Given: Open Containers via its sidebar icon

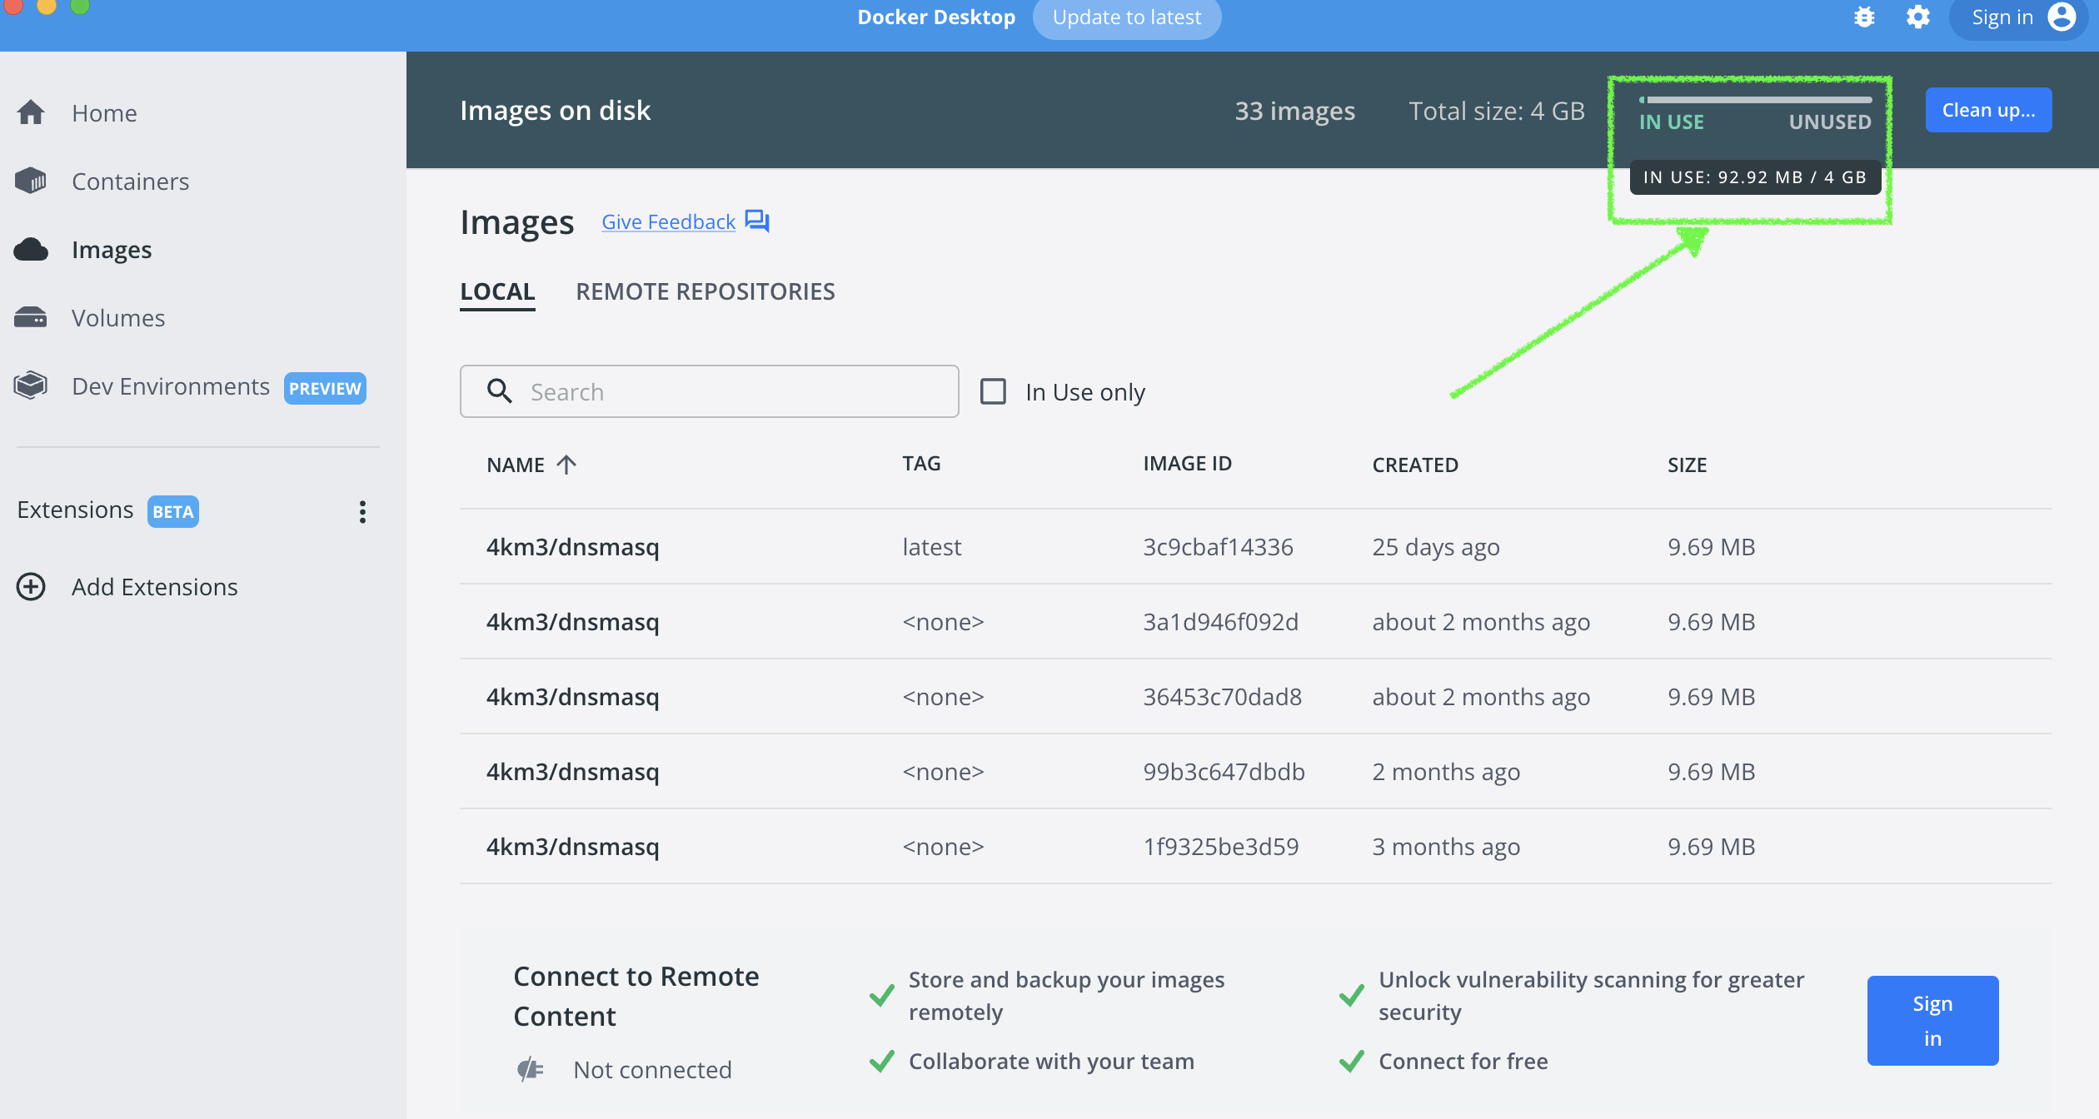Looking at the screenshot, I should 31,181.
